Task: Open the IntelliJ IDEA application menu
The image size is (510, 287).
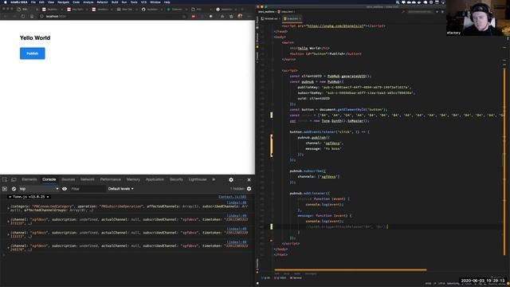Action: point(19,2)
